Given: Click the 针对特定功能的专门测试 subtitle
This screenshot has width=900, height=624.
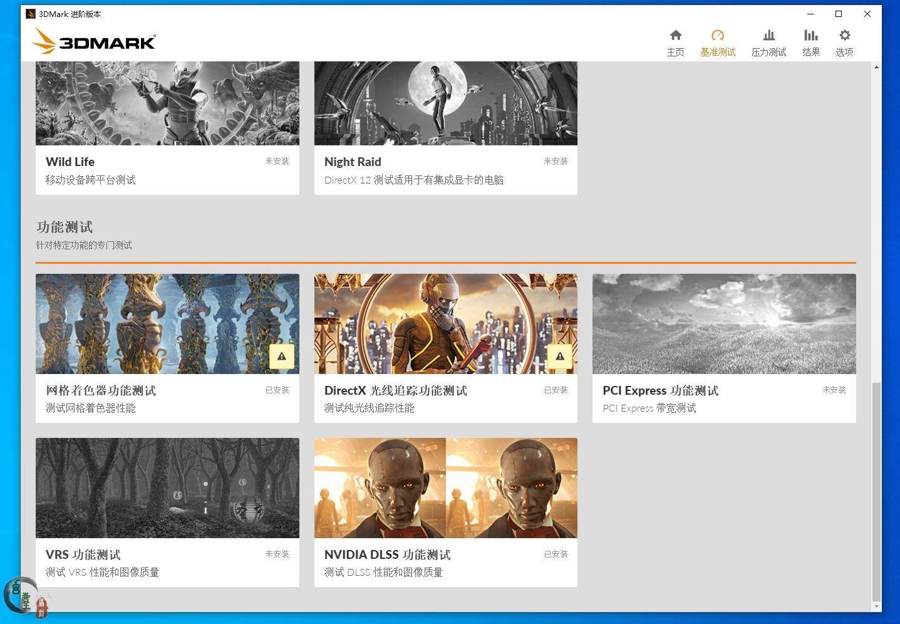Looking at the screenshot, I should coord(84,245).
